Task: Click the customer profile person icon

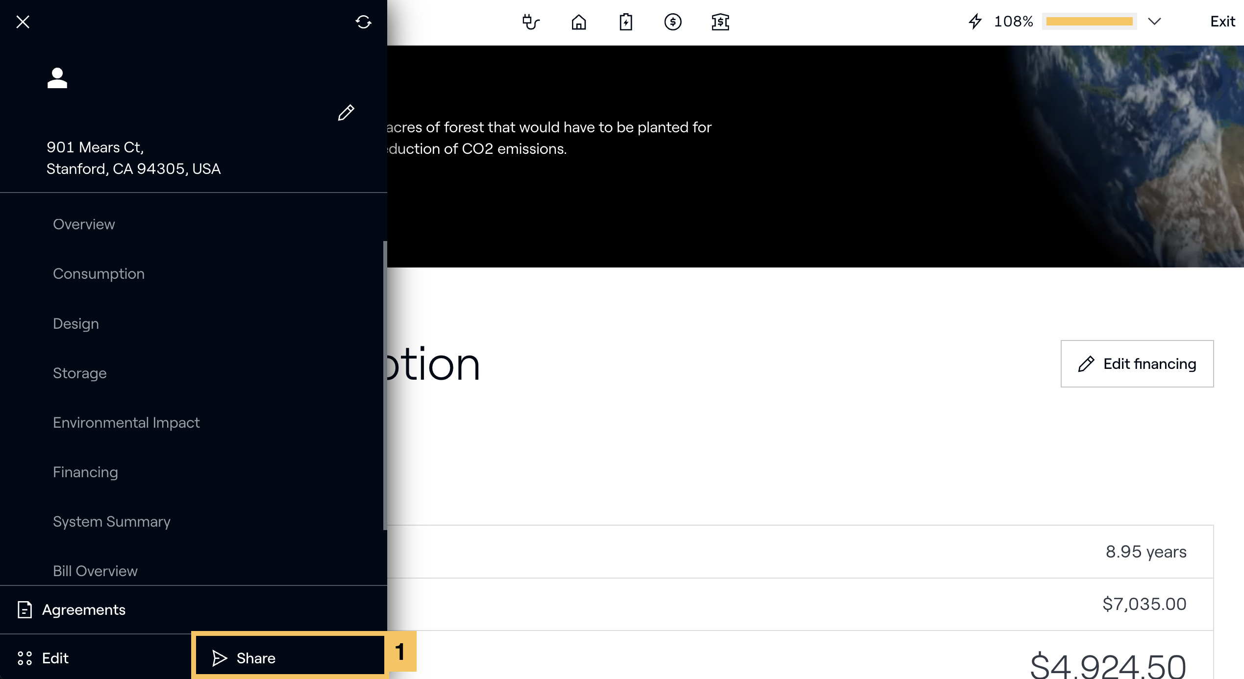Action: 57,78
